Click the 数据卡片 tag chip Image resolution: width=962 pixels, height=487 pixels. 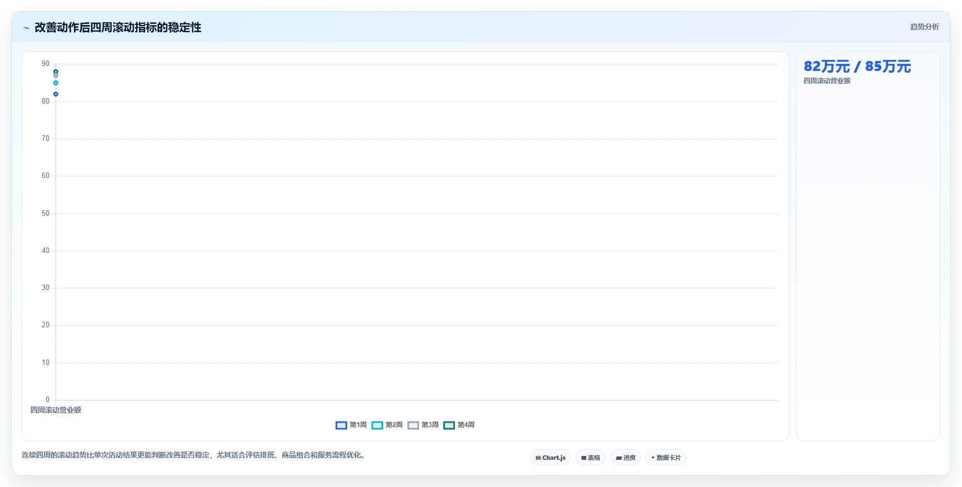(666, 458)
